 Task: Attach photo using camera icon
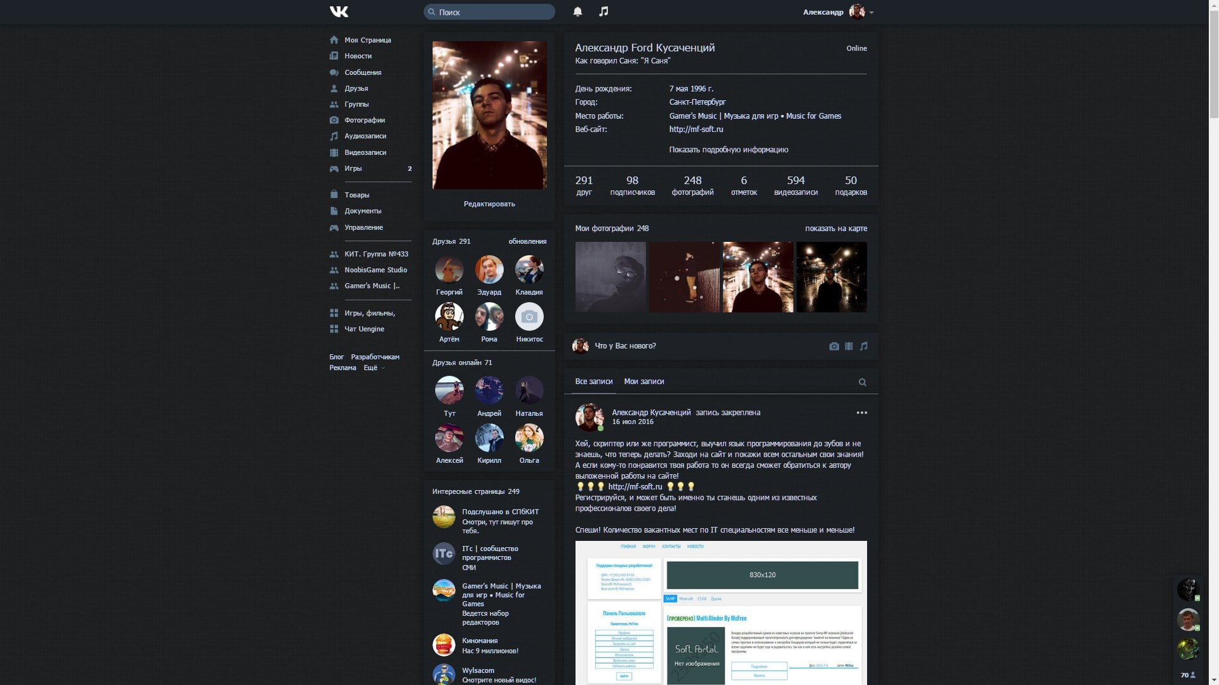click(834, 346)
